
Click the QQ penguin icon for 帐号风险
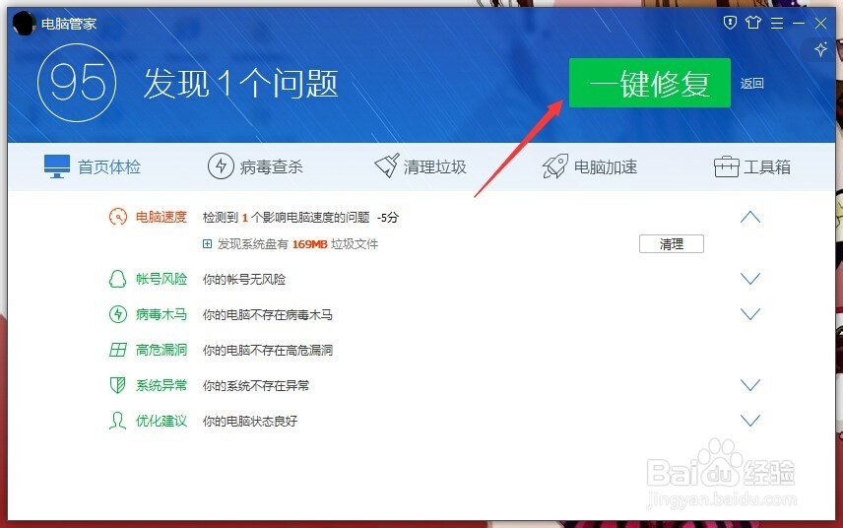tap(118, 279)
